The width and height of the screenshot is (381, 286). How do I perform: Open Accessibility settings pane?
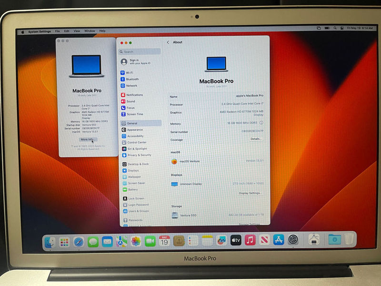[x=133, y=136]
